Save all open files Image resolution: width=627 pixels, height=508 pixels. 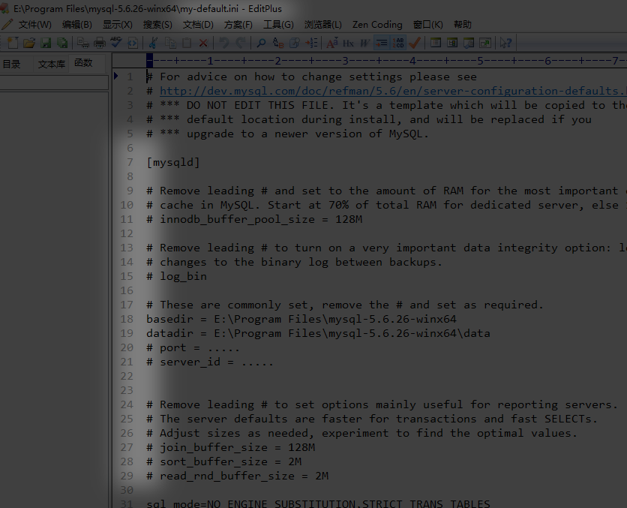pos(62,43)
